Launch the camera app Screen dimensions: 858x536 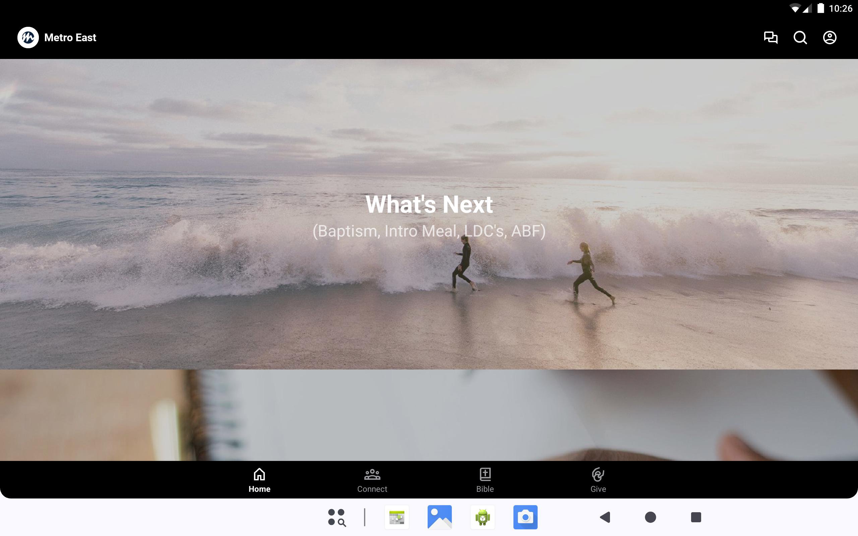pyautogui.click(x=525, y=517)
